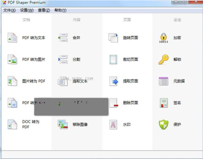Click the 移除图像 icon
Screen dimensions: 203x159
pos(63,124)
